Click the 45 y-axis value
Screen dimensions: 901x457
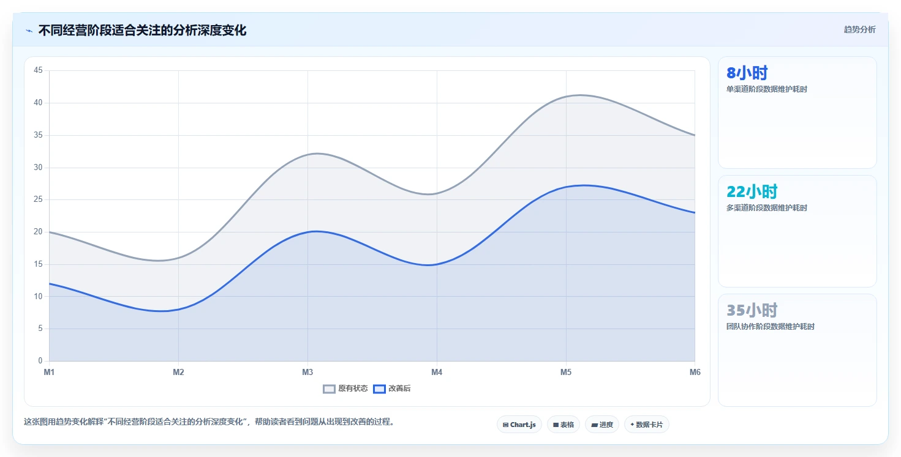click(x=38, y=70)
